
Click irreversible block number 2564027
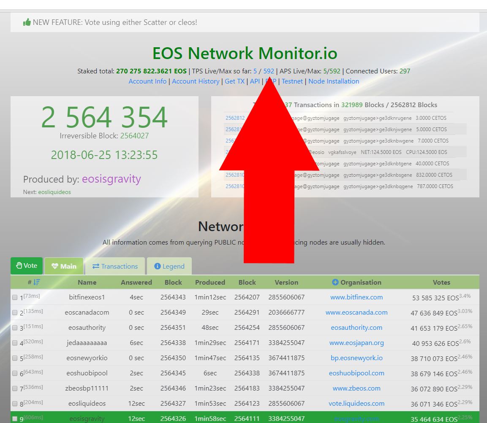(134, 135)
